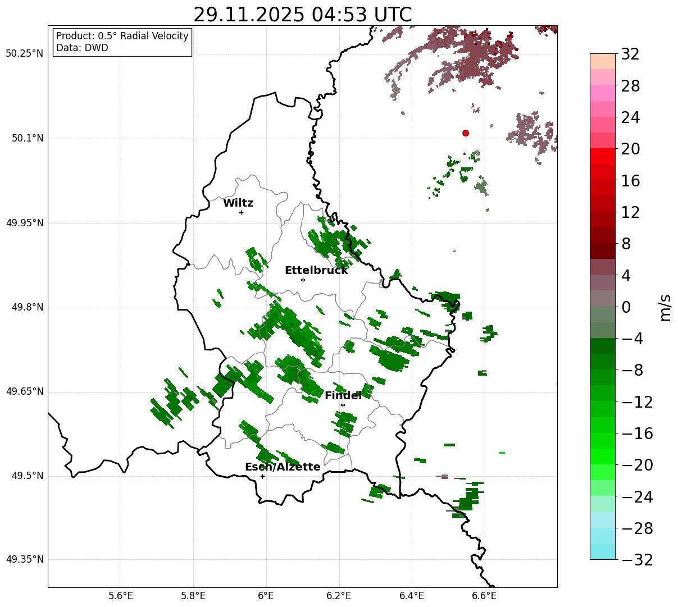Click the bright green colorbar swatch above −20
This screenshot has width=678, height=607.
(x=603, y=457)
